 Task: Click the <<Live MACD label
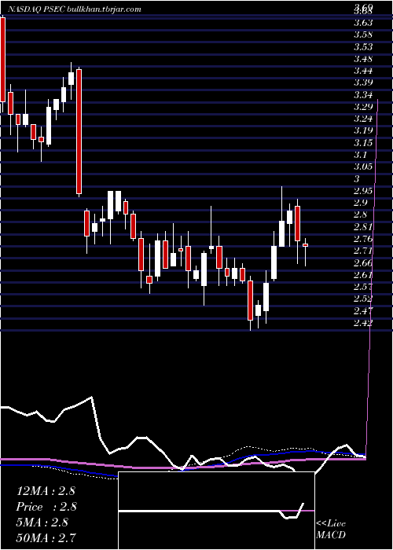click(331, 530)
